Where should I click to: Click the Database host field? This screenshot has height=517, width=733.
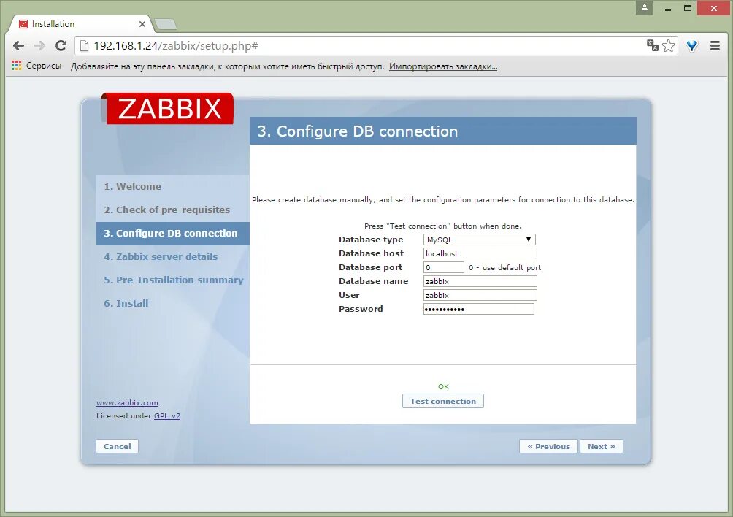click(480, 253)
